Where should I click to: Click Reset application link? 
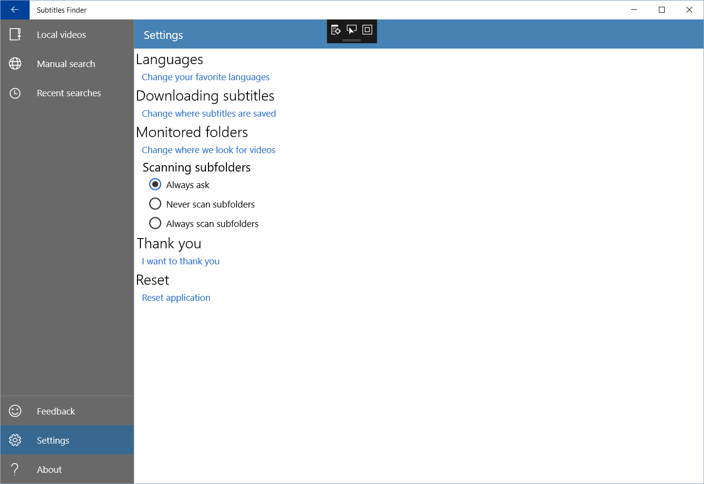176,298
